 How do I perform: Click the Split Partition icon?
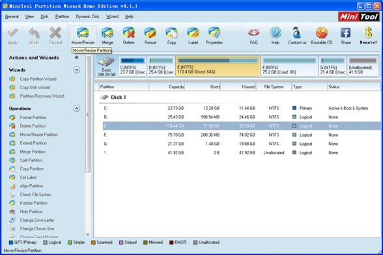12,160
